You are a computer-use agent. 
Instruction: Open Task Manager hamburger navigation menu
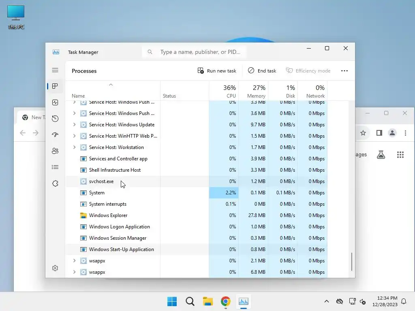point(55,70)
